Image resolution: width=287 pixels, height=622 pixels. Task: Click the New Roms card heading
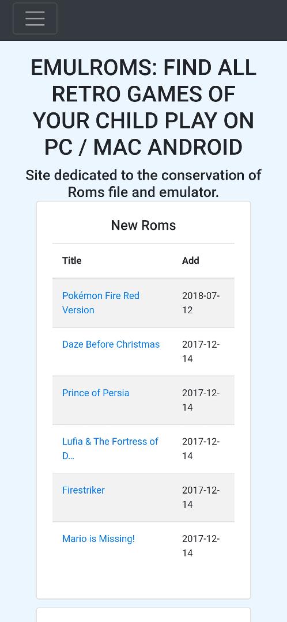pos(143,225)
